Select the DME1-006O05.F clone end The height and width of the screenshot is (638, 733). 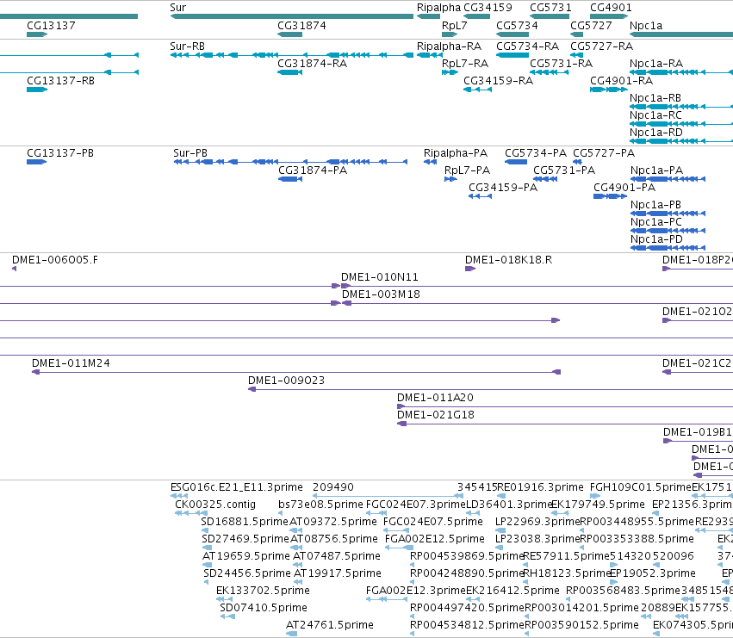15,269
